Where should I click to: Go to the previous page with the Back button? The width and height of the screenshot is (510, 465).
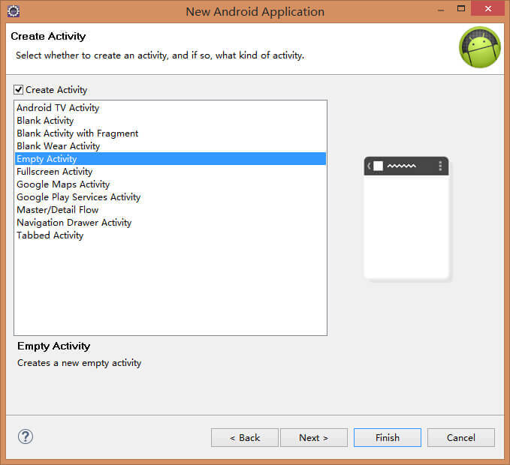(x=245, y=438)
